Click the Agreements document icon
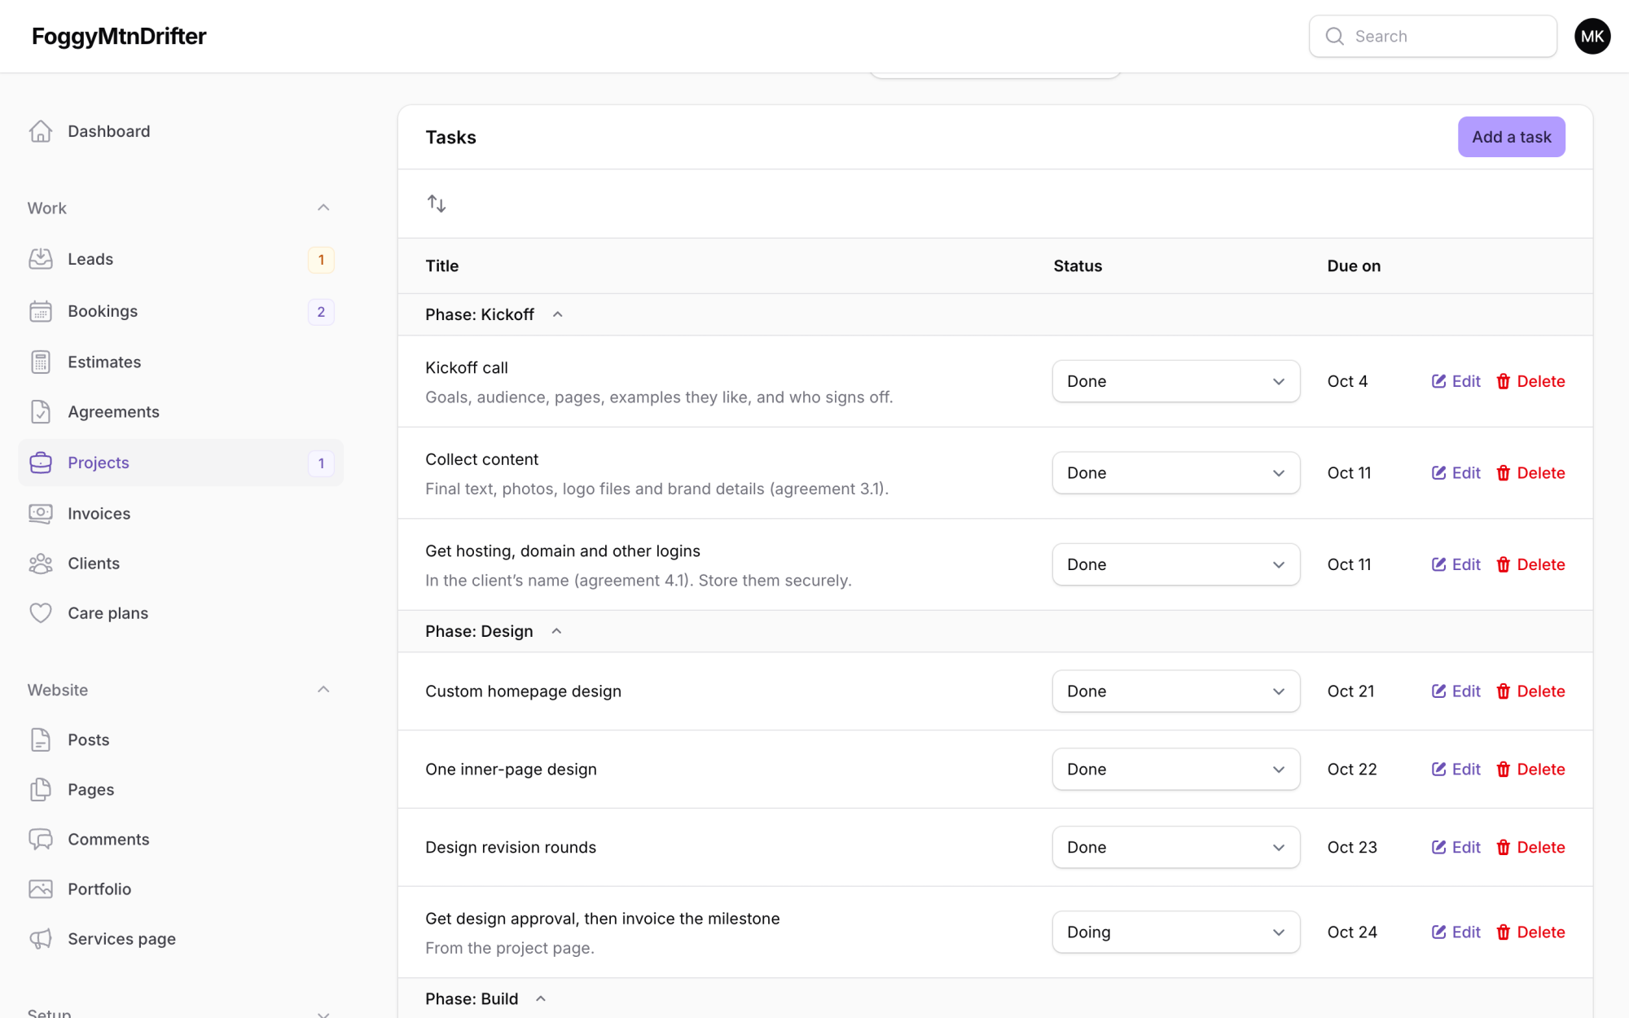Screen dimensions: 1629x1018 tap(41, 412)
